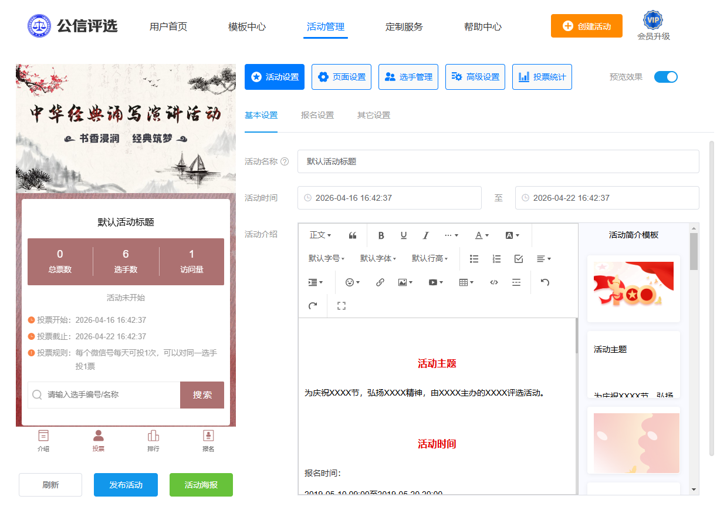Insert a numbered list
Image resolution: width=727 pixels, height=513 pixels.
click(x=496, y=259)
